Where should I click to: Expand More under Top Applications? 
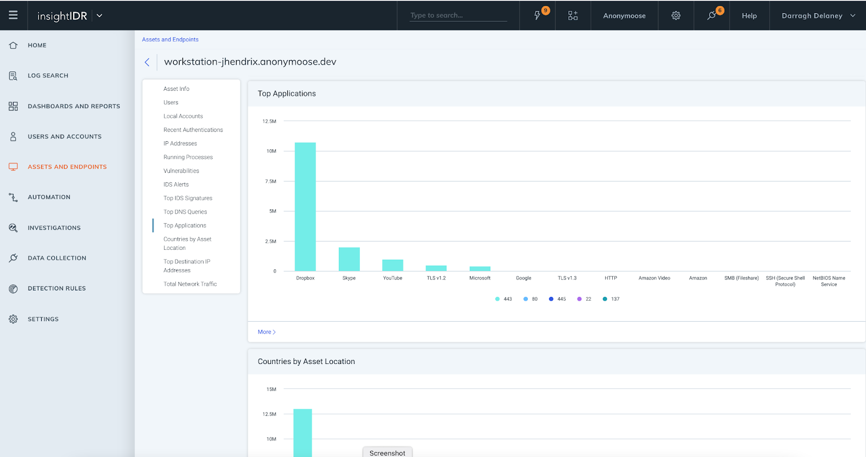click(266, 332)
